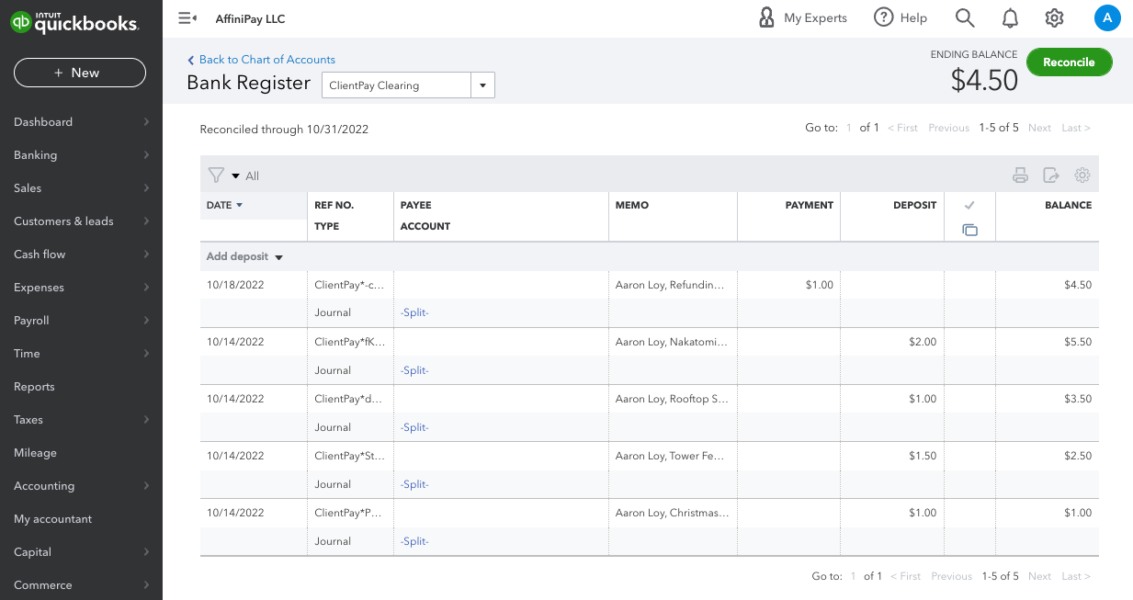Select the memo 'Aaron Loy, Rooftop S…'
The width and height of the screenshot is (1133, 600).
[671, 399]
